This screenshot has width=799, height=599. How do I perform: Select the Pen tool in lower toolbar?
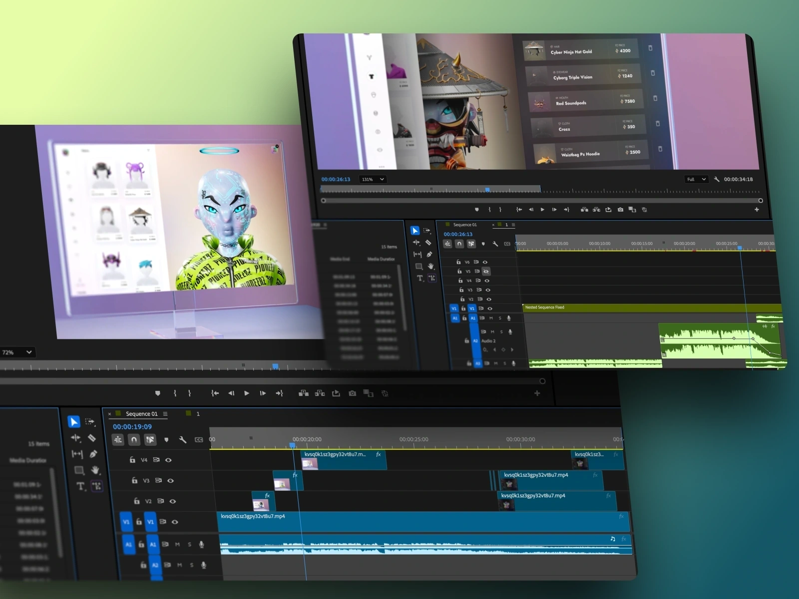click(x=93, y=454)
